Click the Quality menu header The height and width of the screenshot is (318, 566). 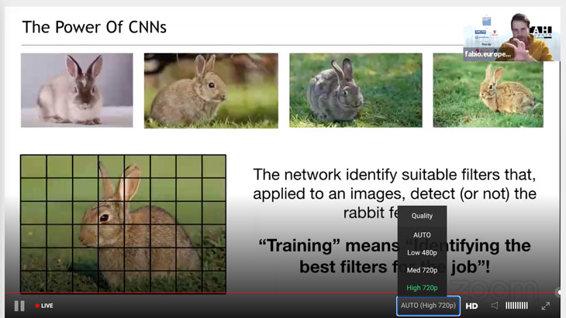click(x=422, y=216)
